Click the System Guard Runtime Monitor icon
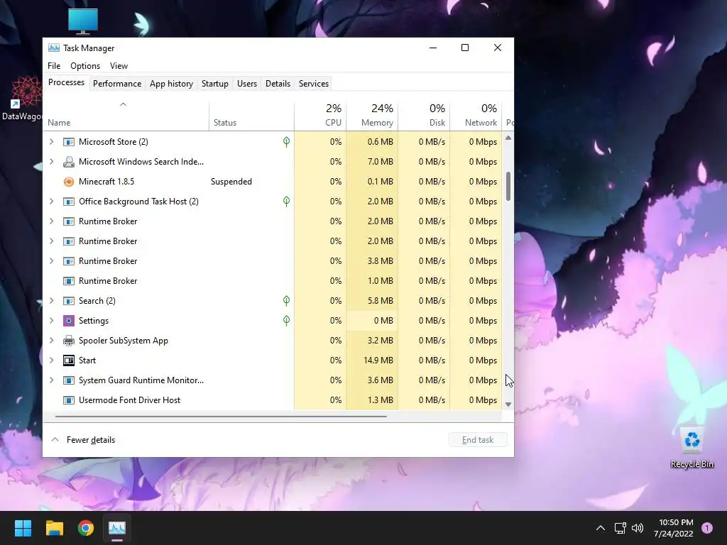 tap(69, 380)
